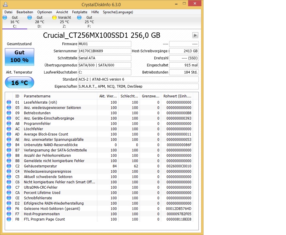Click the ID column header
This screenshot has height=235, width=286.
click(17, 96)
